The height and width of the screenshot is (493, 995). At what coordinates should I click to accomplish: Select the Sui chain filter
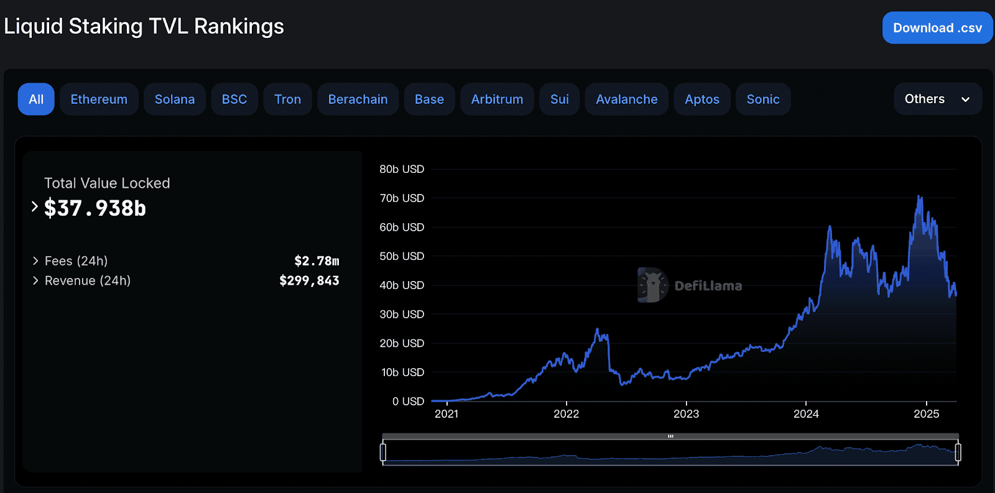point(559,99)
